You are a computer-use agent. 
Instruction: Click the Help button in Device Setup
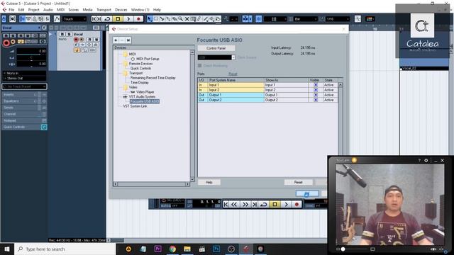[x=209, y=183]
